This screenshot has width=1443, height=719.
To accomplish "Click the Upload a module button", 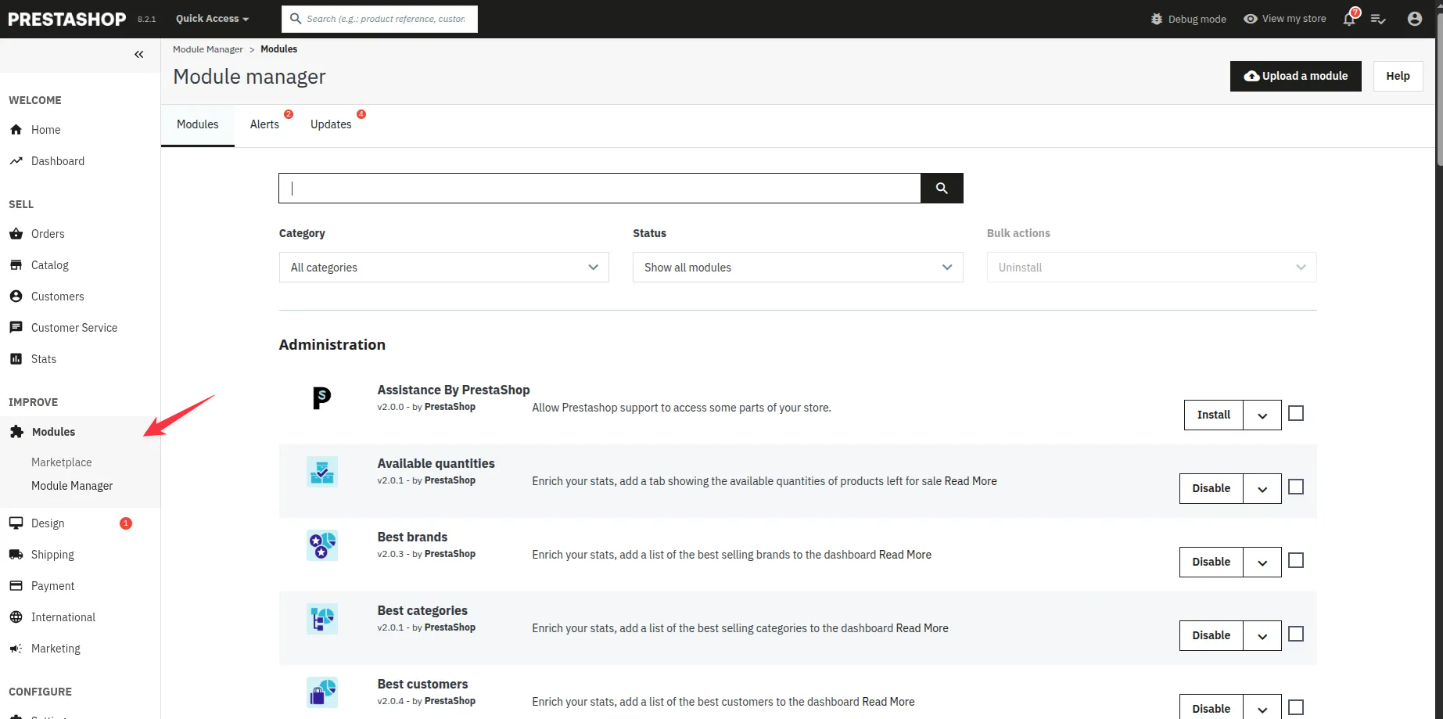I will coord(1295,76).
